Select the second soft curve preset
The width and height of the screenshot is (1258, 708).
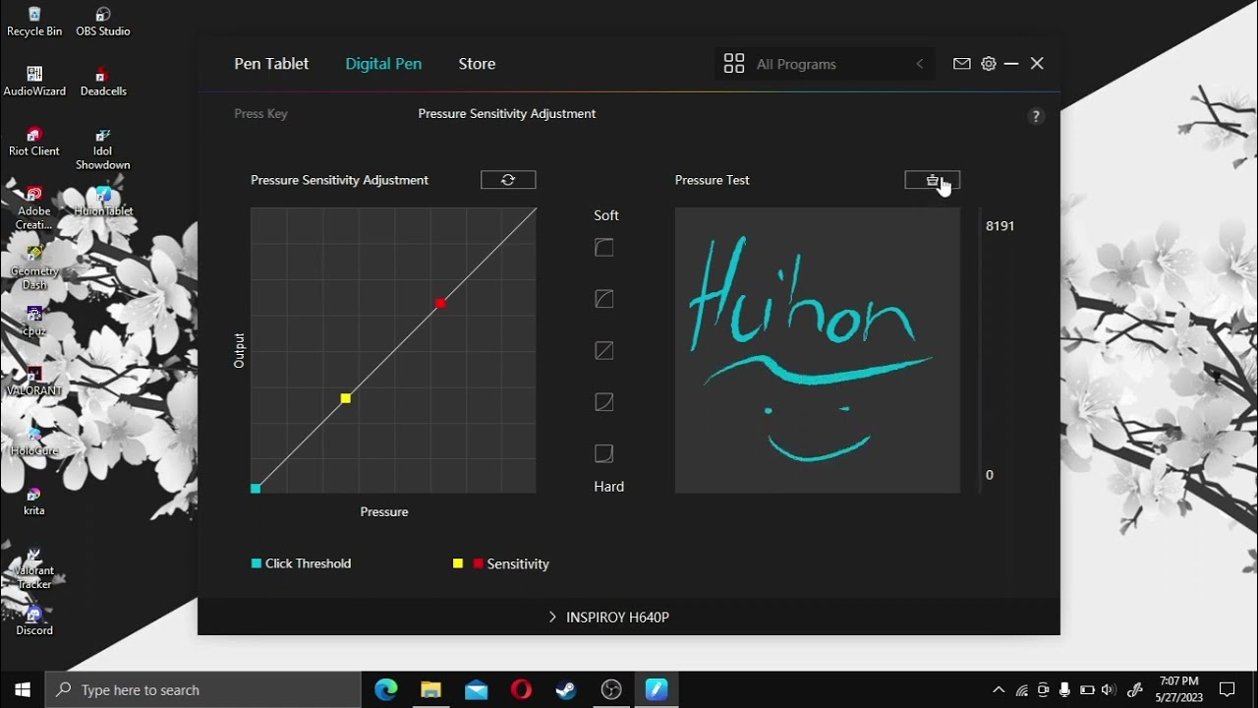[x=604, y=299]
